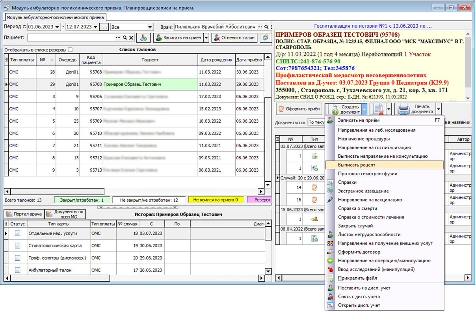
Task: Click status icon for Амбулаторный талон row
Action: (17, 270)
